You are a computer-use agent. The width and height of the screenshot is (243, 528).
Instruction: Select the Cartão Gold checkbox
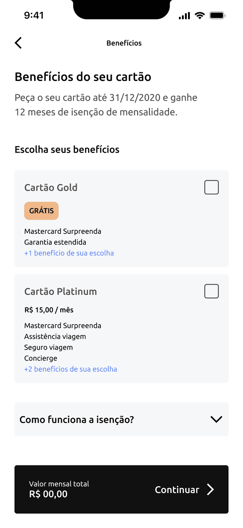click(211, 188)
